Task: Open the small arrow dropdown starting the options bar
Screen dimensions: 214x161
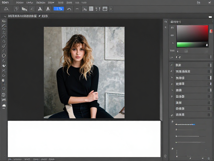Action: pyautogui.click(x=5, y=16)
